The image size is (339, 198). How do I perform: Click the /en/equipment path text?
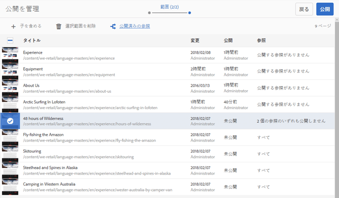[69, 75]
